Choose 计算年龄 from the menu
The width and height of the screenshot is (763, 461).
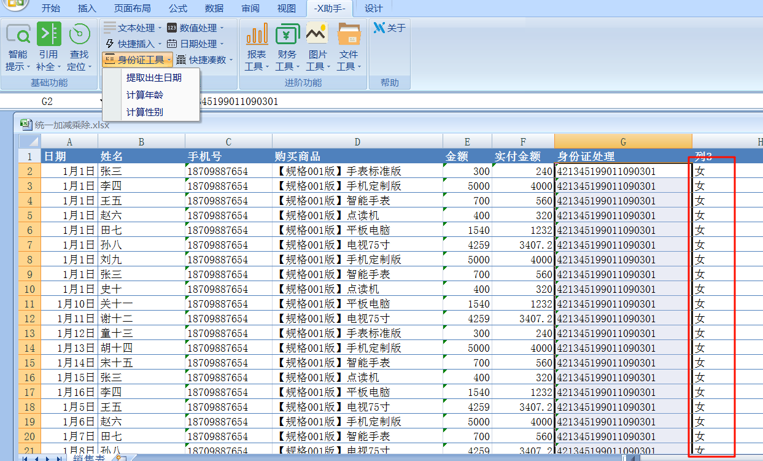tap(145, 95)
